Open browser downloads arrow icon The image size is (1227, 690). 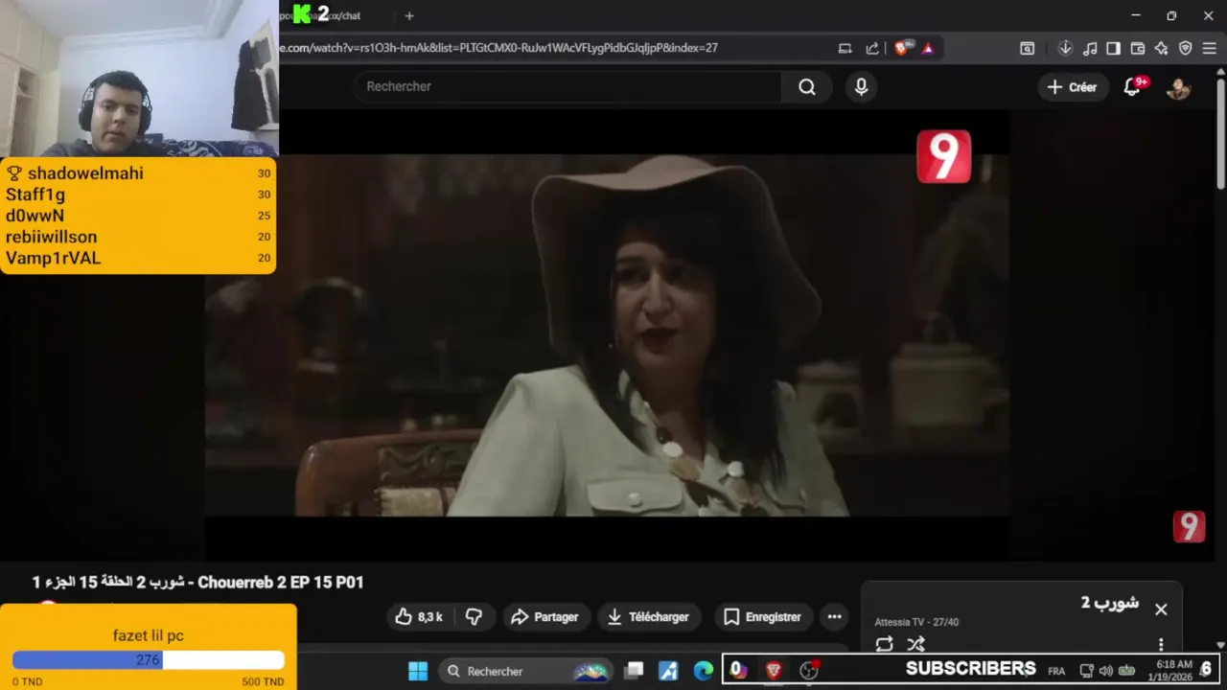[1065, 48]
